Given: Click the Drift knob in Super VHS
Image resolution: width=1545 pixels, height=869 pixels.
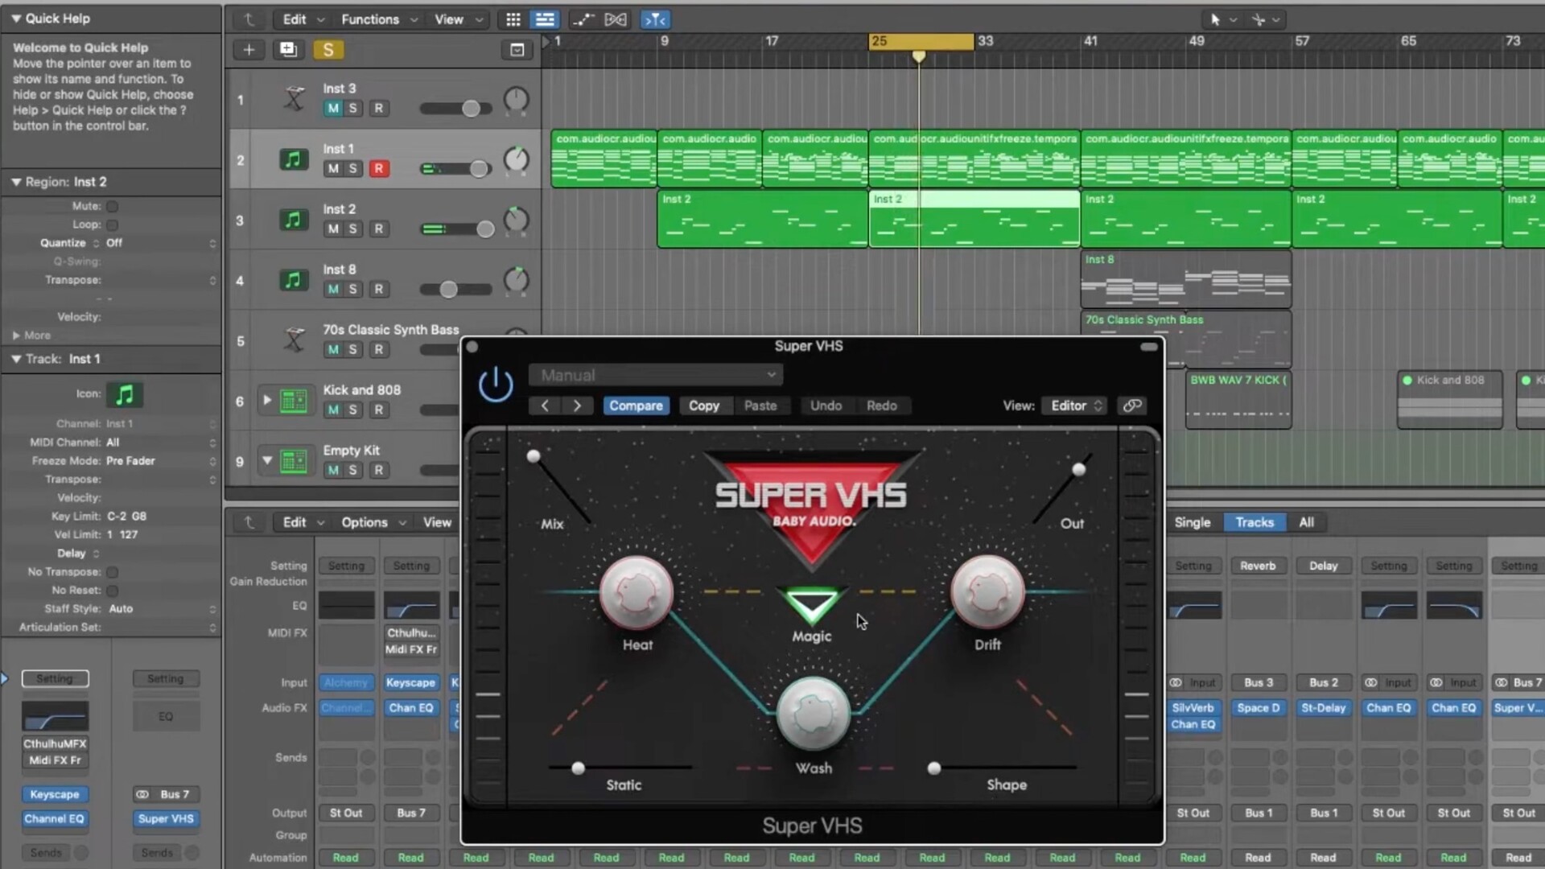Looking at the screenshot, I should click(x=987, y=593).
